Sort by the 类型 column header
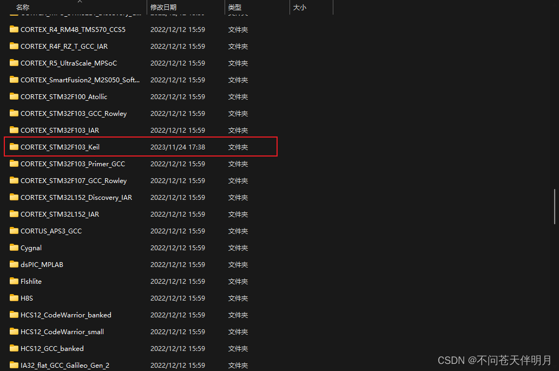 point(234,7)
